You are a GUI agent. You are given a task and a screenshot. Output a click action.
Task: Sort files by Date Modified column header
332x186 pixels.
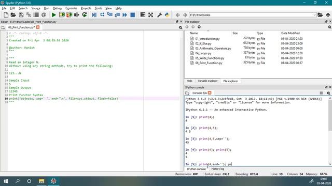[x=290, y=33]
